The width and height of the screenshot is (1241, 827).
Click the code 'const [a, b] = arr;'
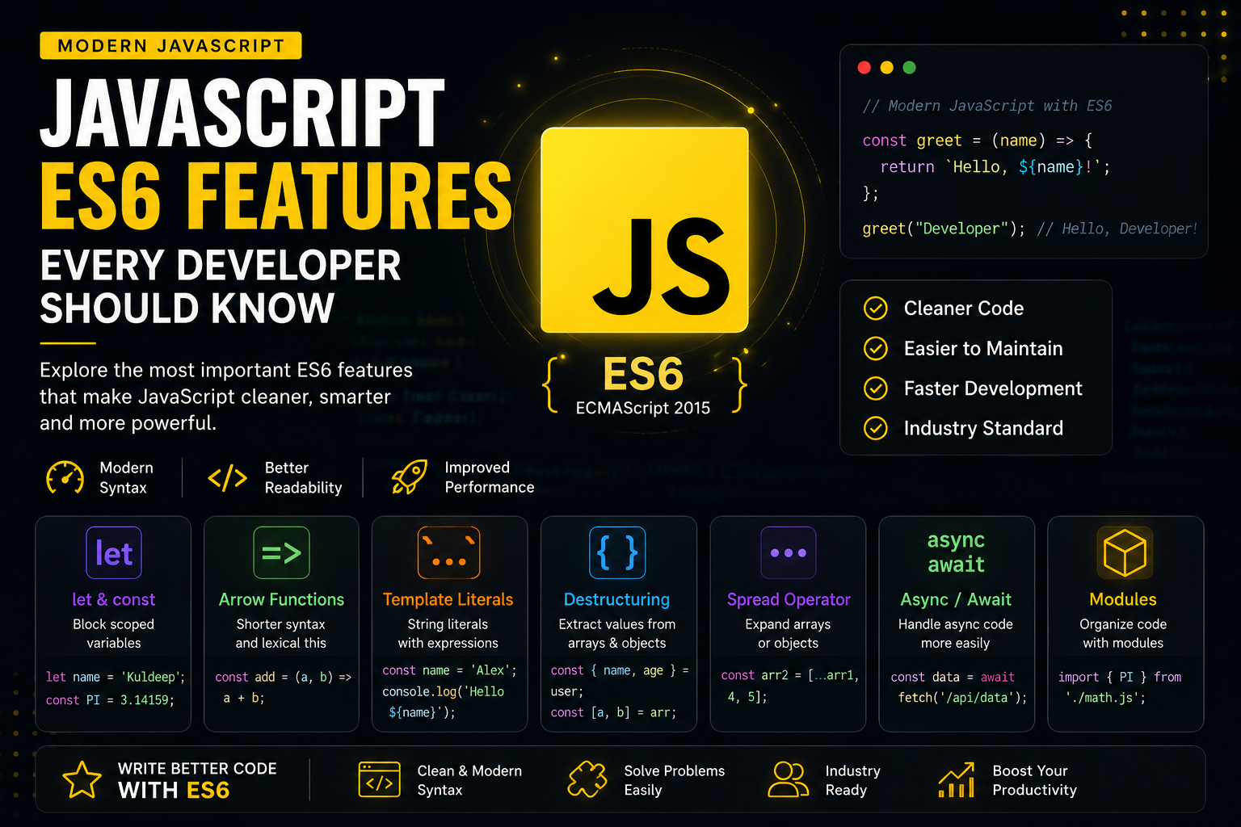[x=613, y=712]
